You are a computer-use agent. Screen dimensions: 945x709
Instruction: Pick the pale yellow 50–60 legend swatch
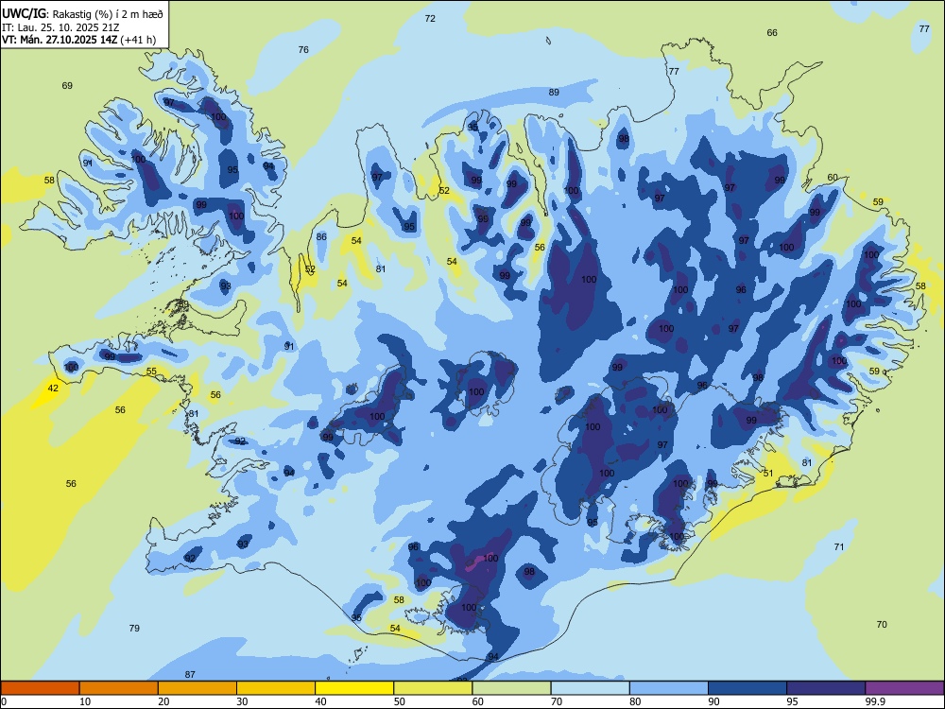[x=433, y=688]
